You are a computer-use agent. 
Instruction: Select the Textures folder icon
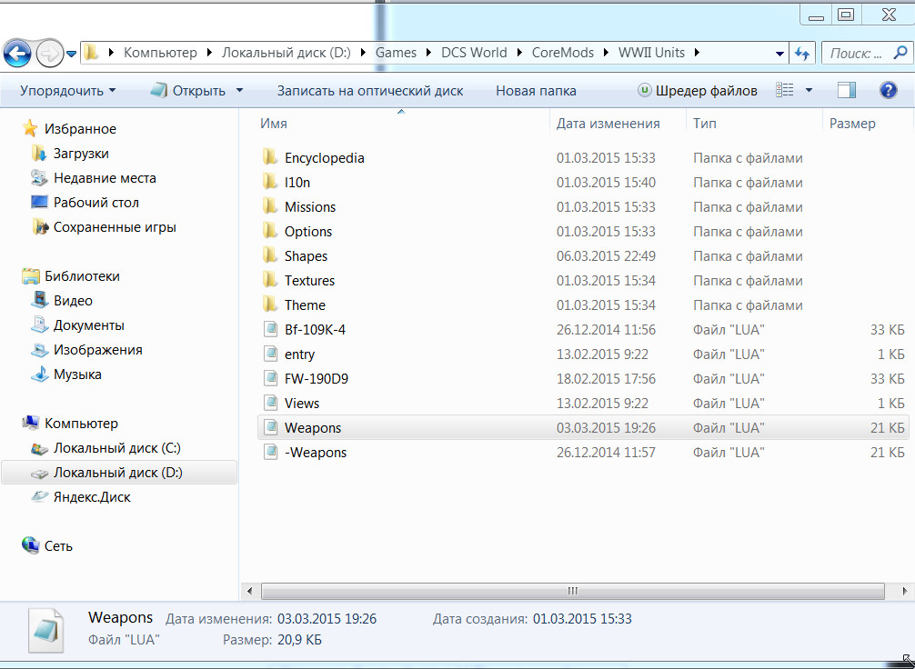tap(269, 280)
